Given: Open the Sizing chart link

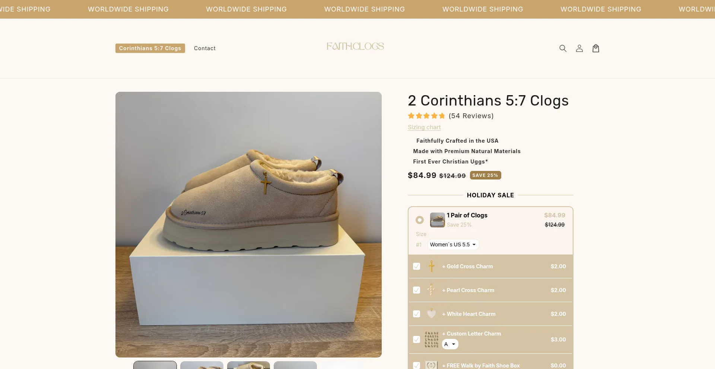Looking at the screenshot, I should coord(424,127).
